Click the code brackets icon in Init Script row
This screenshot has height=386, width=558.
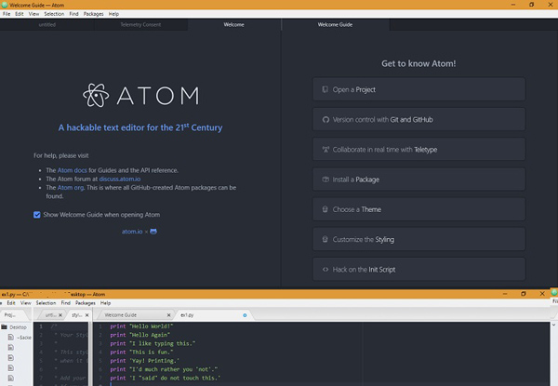[325, 270]
